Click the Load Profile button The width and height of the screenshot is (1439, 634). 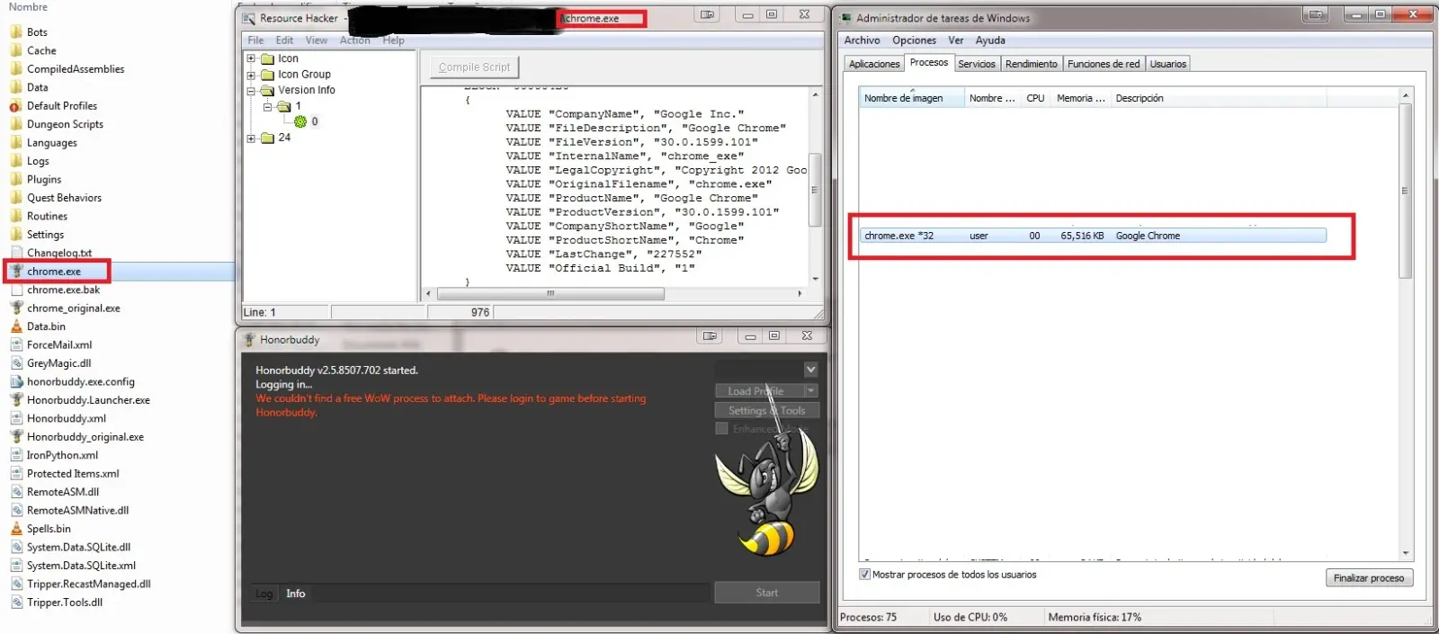tap(759, 391)
